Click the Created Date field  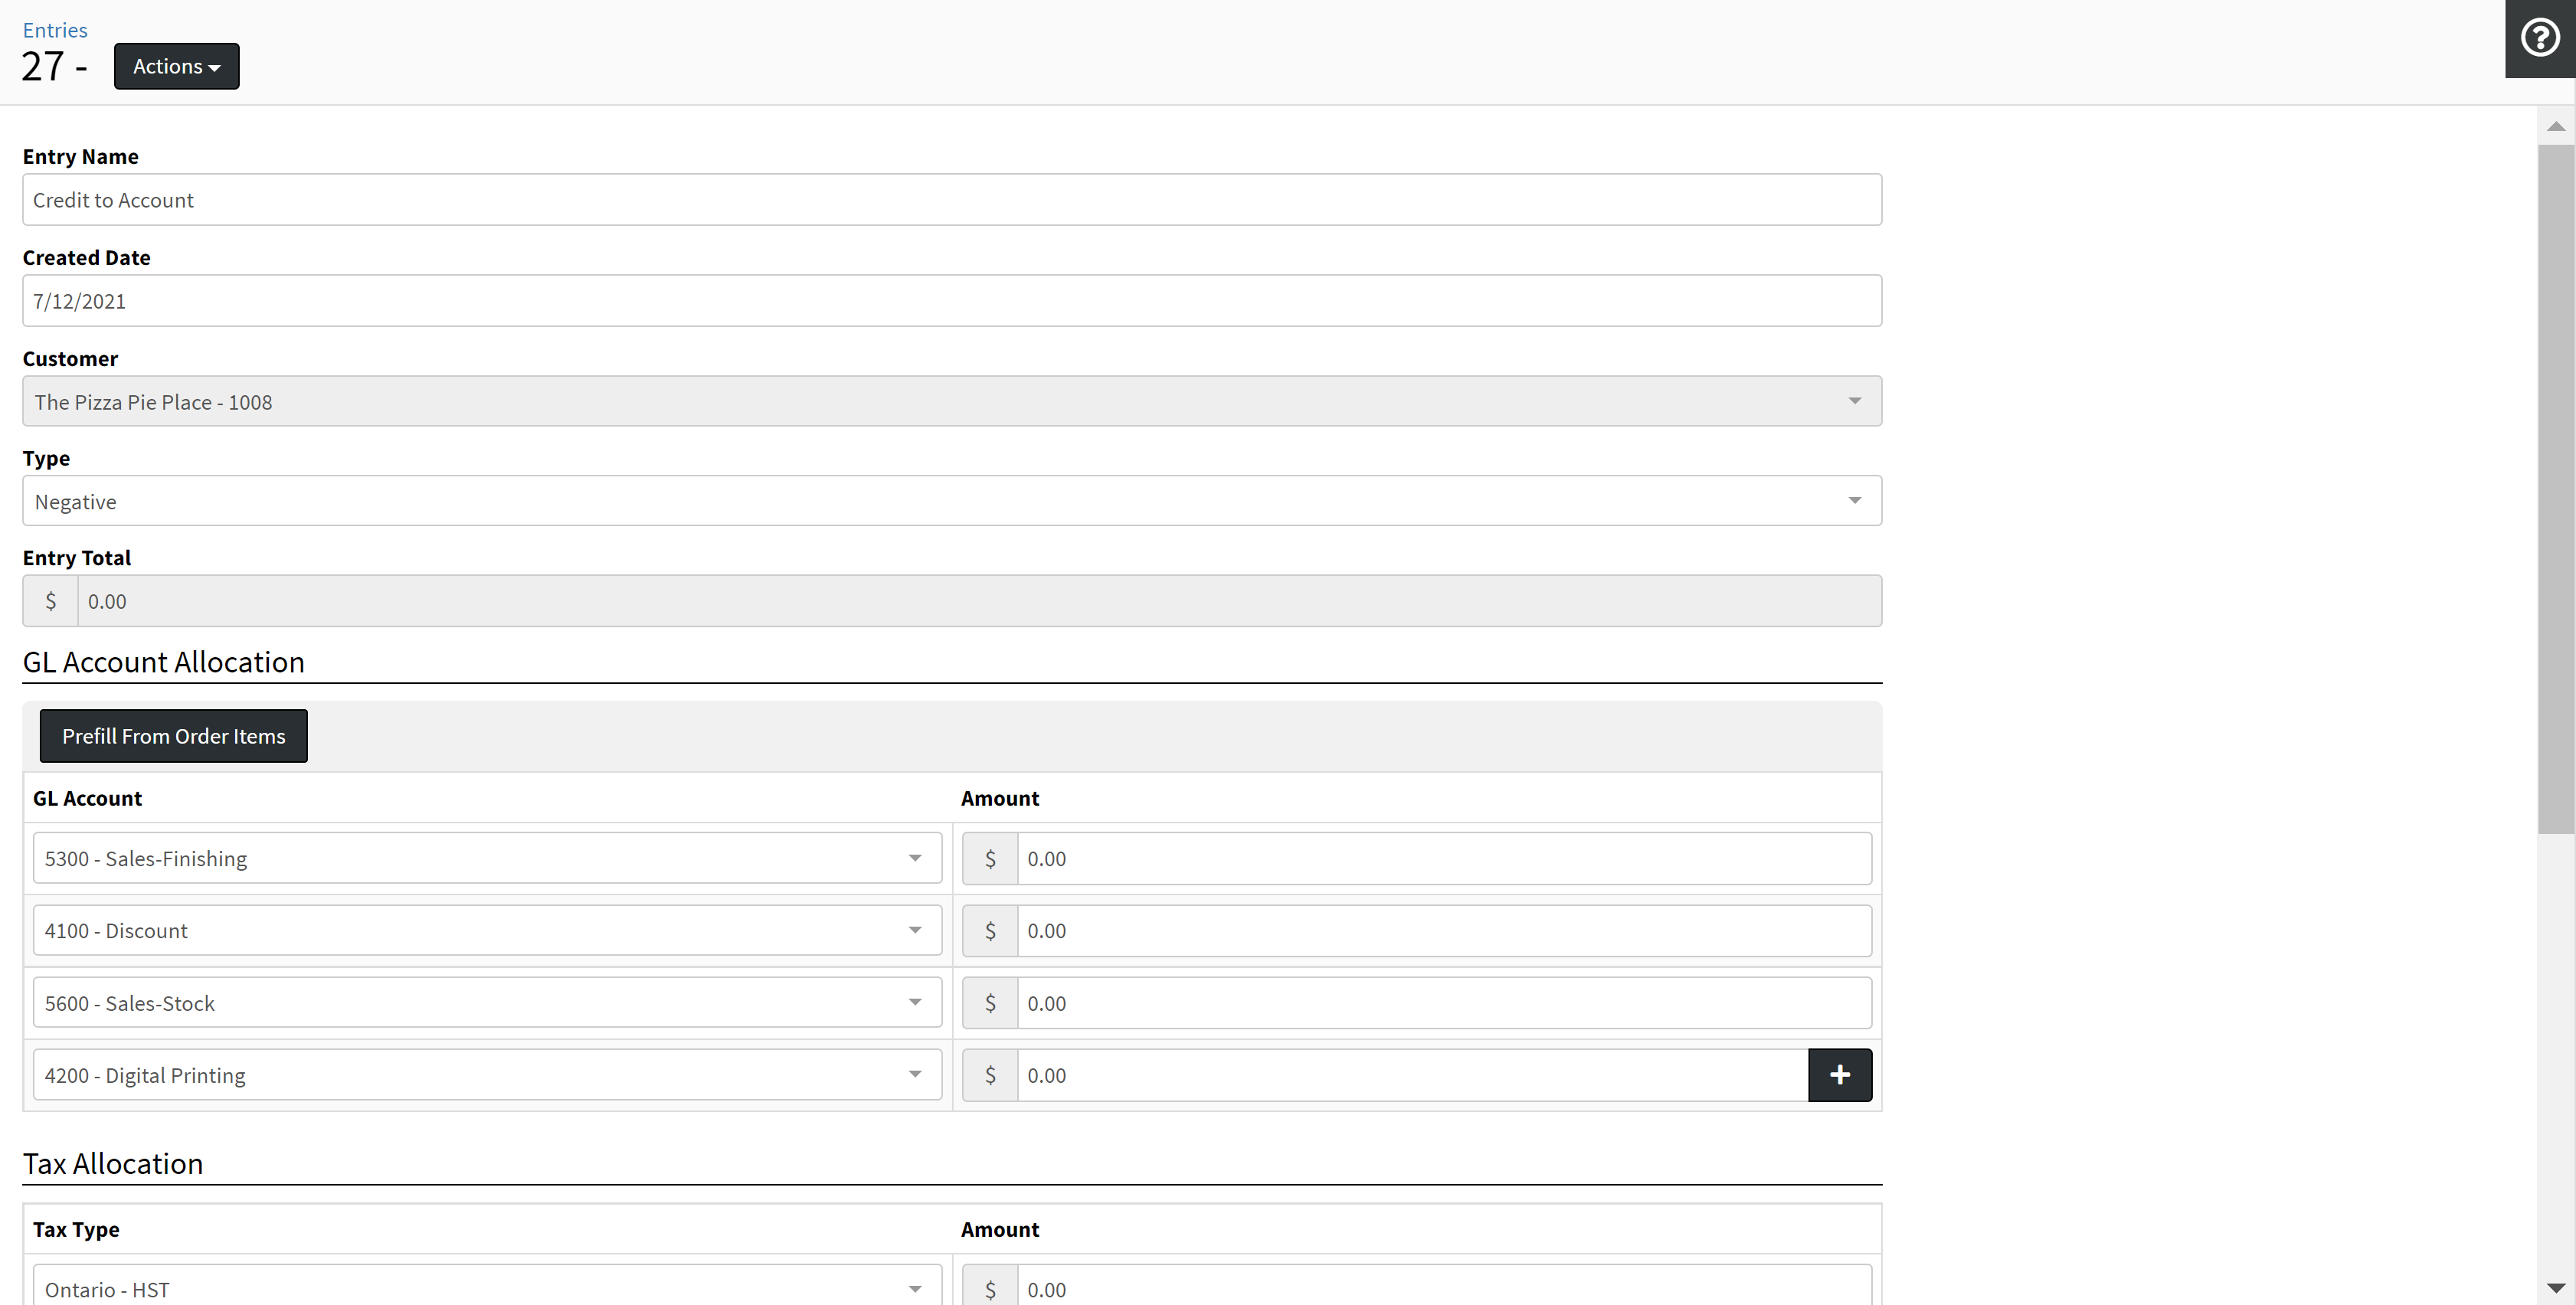[x=951, y=301]
